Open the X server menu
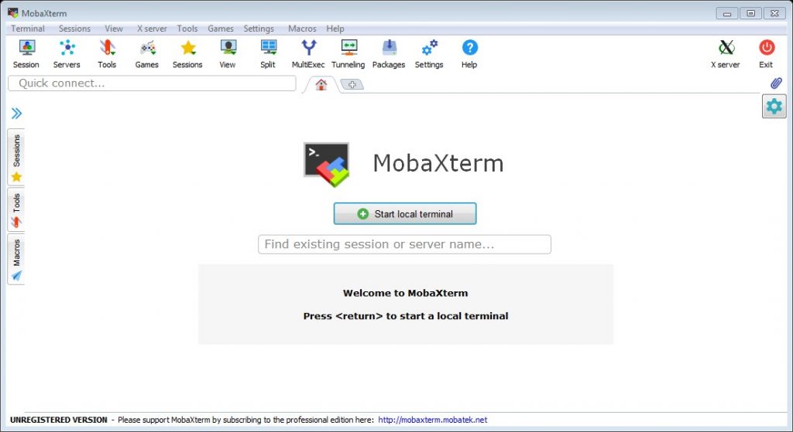Viewport: 793px width, 432px height. [152, 29]
